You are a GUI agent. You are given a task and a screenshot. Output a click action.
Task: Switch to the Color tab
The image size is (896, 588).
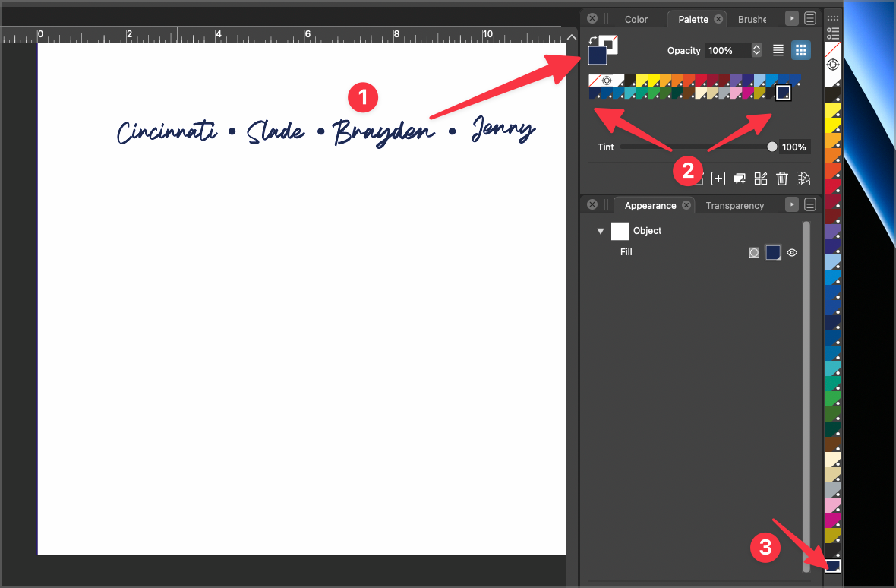636,19
